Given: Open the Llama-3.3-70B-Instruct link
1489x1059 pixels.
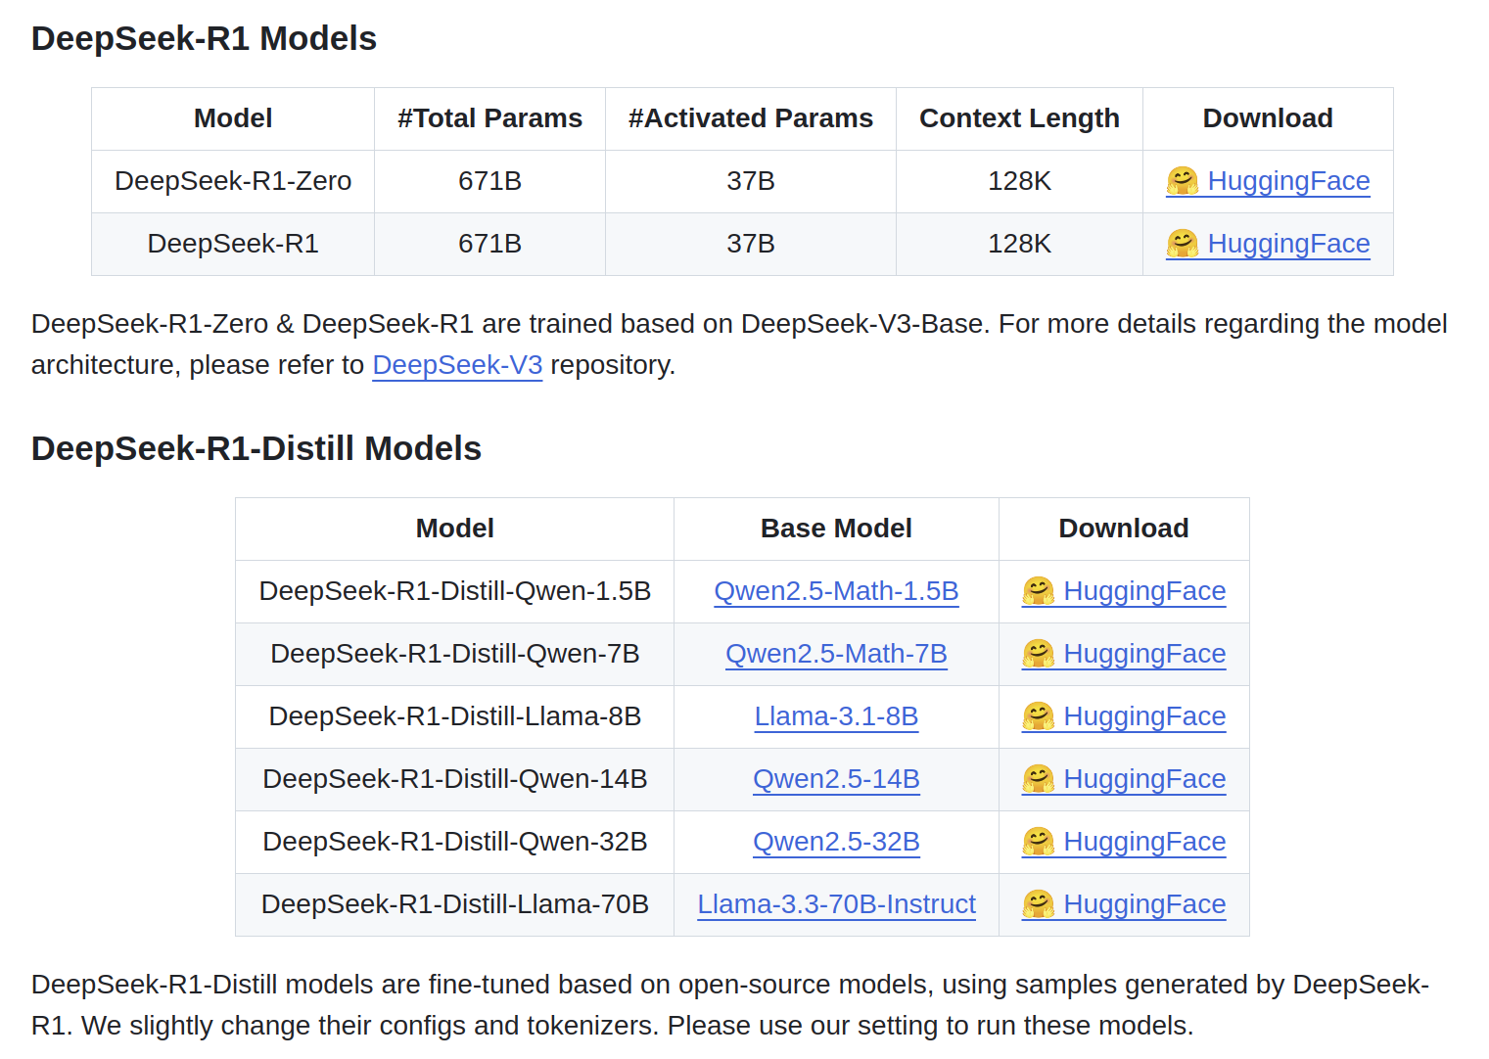Looking at the screenshot, I should click(836, 904).
